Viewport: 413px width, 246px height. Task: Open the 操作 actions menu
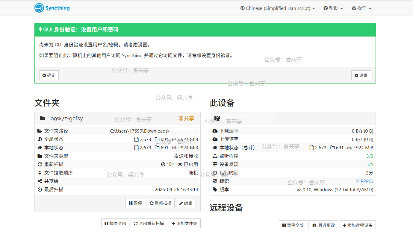pos(361,8)
